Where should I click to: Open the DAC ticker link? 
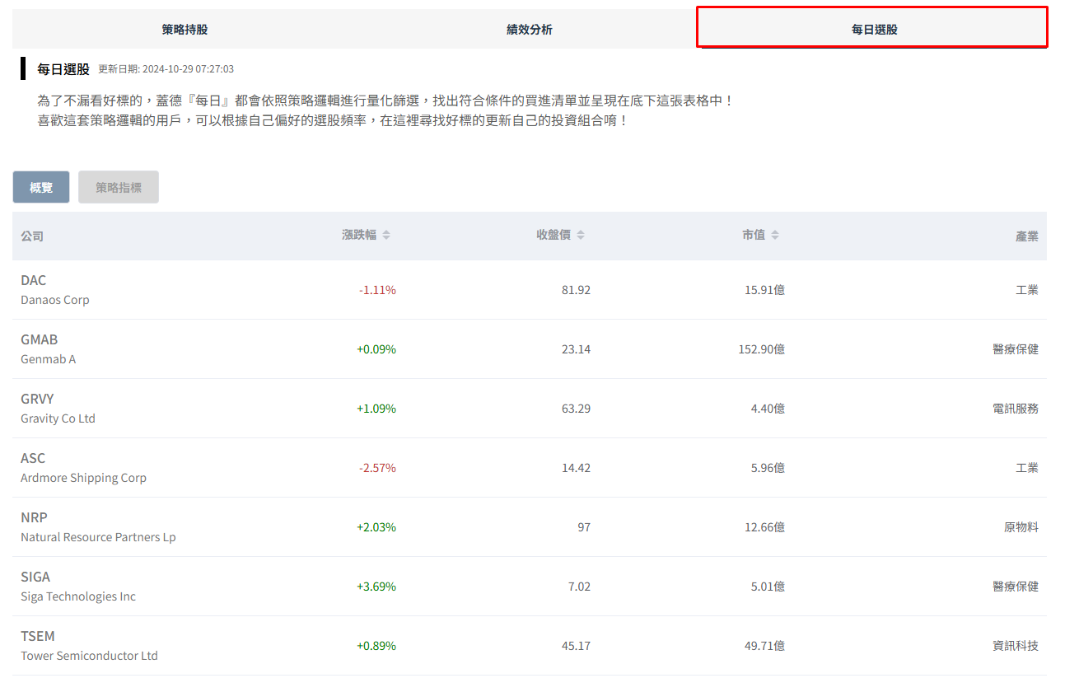[34, 280]
